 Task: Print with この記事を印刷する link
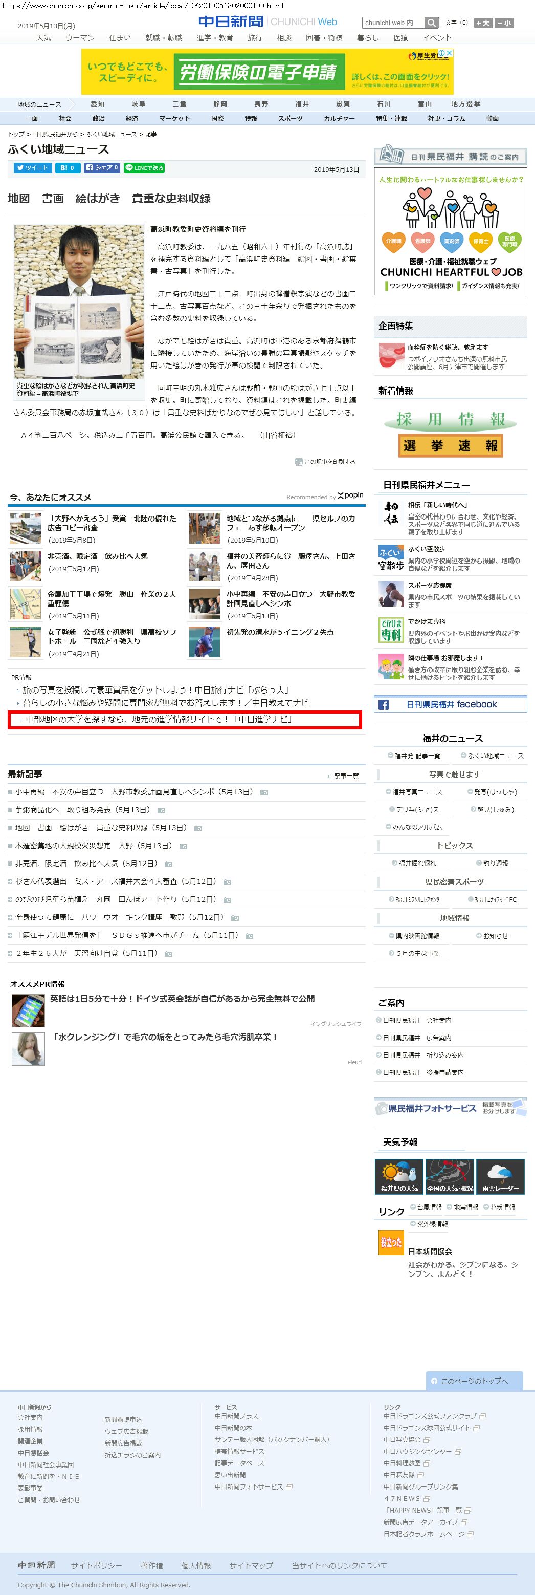coord(325,461)
